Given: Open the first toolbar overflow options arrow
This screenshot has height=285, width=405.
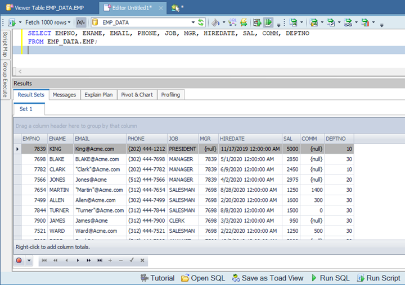Looking at the screenshot, I should (278, 25).
